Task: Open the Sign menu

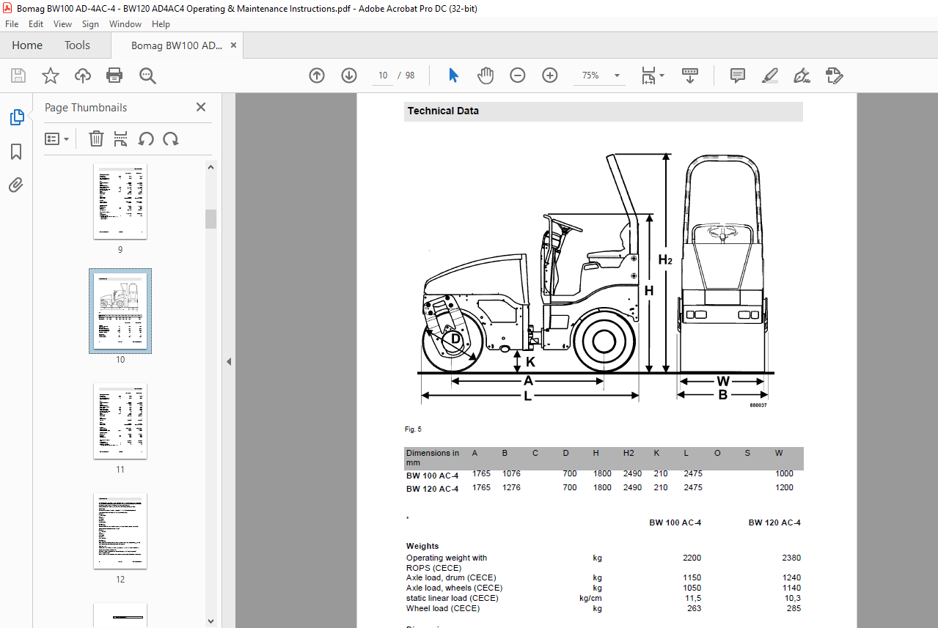Action: coord(90,24)
